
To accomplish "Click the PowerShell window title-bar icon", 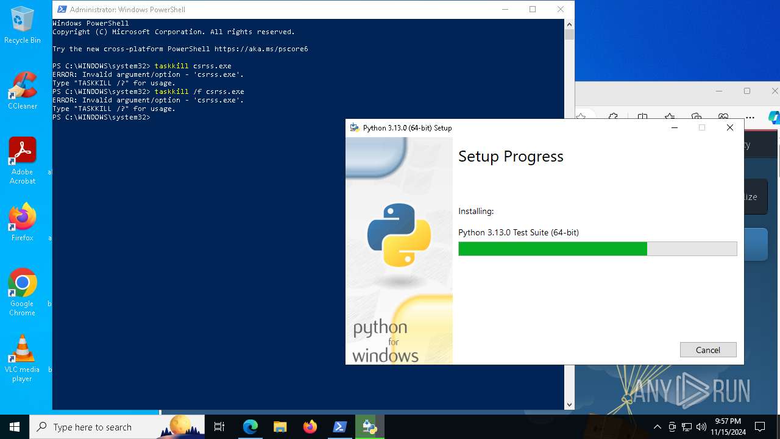I will point(62,9).
